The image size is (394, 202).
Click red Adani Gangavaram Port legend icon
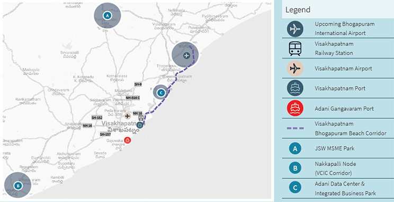coord(295,109)
